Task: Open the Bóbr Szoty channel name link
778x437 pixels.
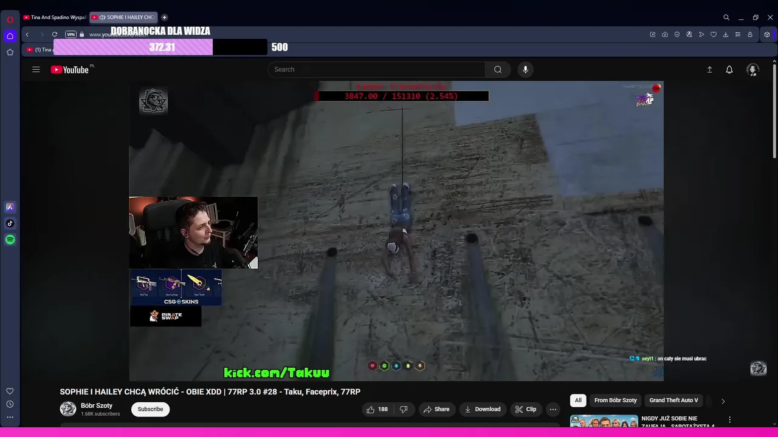Action: click(97, 405)
